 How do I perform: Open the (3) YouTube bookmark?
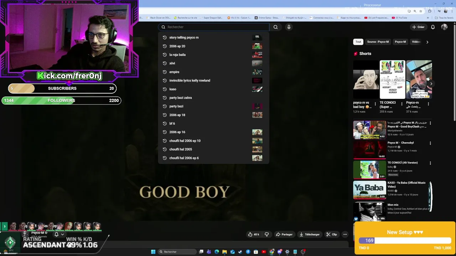(399, 17)
